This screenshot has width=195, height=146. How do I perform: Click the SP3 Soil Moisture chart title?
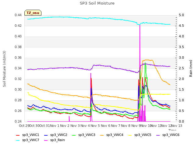(97, 3)
